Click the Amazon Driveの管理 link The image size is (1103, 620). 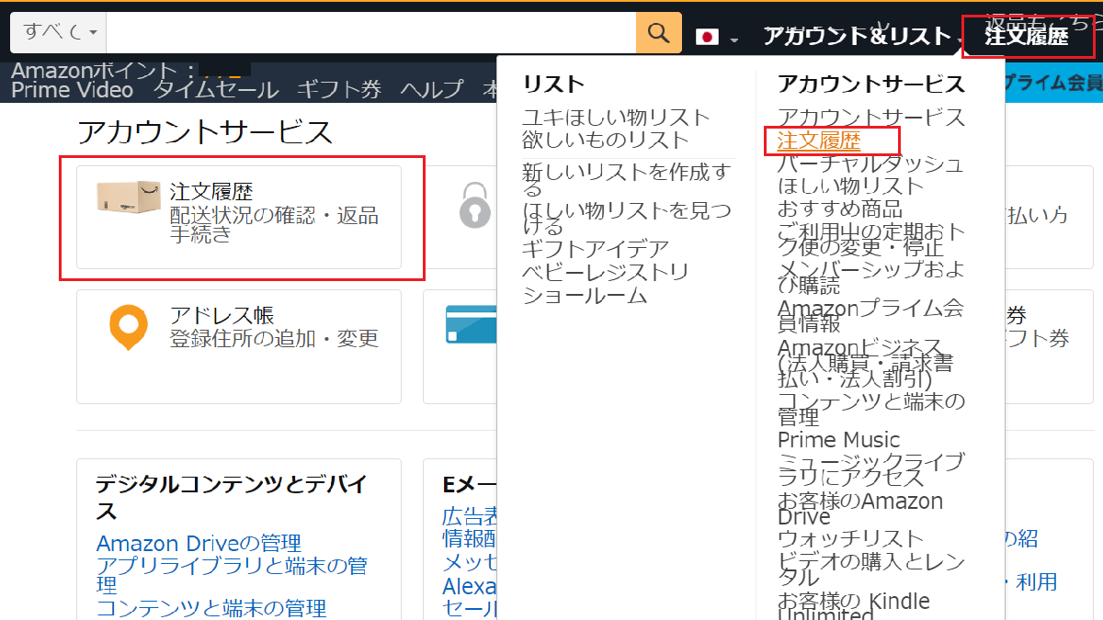[x=199, y=544]
